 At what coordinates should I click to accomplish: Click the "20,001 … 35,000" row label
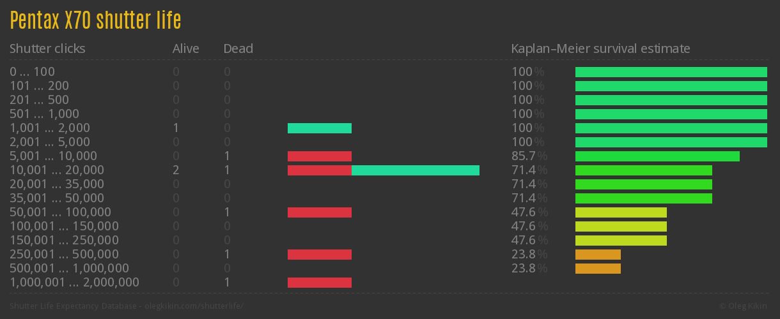pos(57,184)
